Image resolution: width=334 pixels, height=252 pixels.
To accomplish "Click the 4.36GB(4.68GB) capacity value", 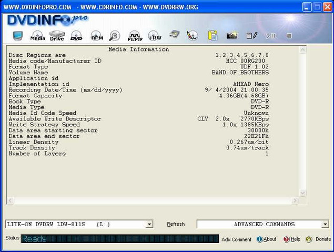I will [244, 96].
